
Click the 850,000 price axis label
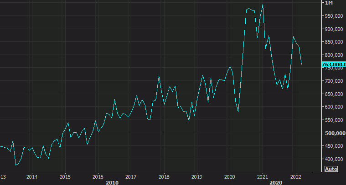333,42
